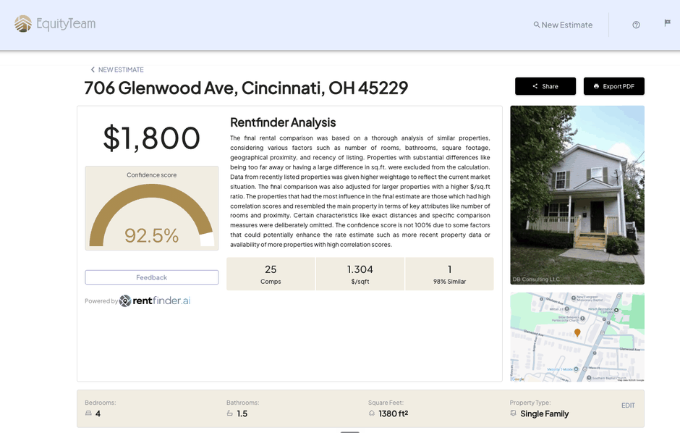Select the 1.304 $/sqft tile
The image size is (680, 433).
[360, 274]
